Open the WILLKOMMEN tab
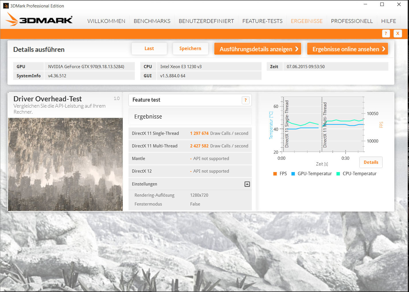Viewport: 409px width, 292px height. [106, 21]
